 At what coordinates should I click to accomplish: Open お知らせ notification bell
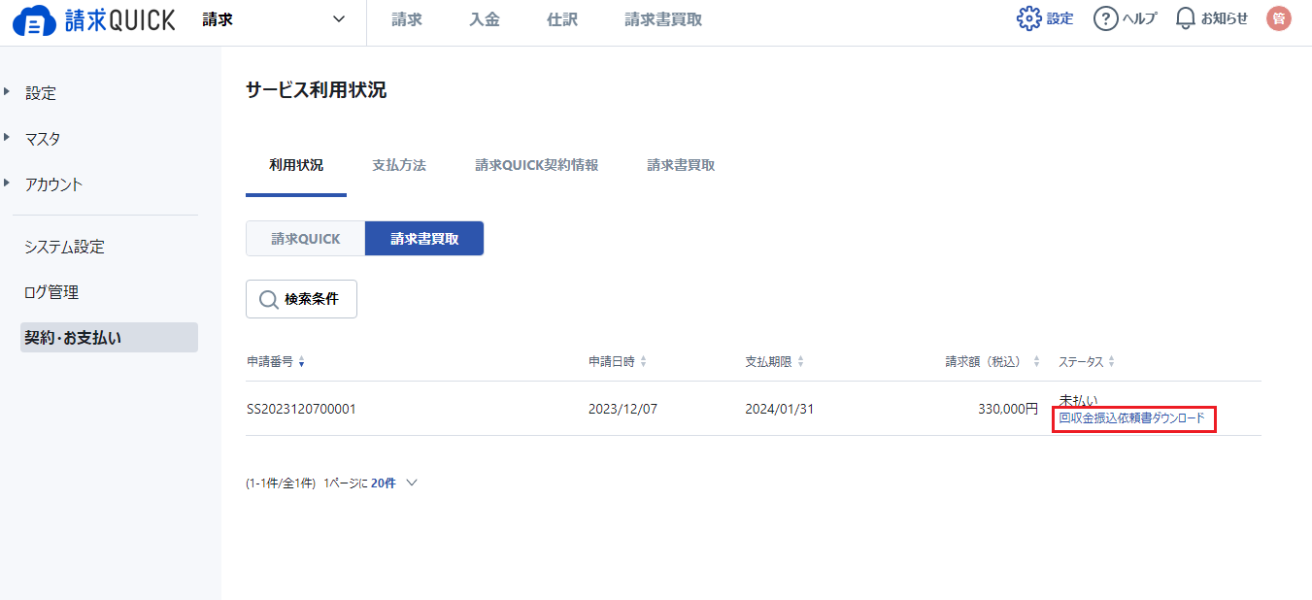(1185, 18)
